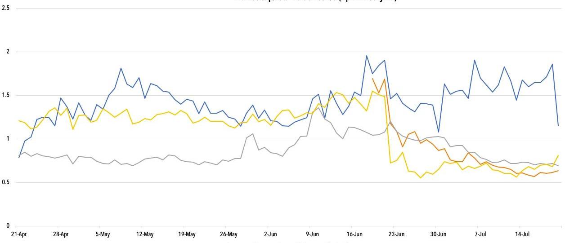Click the gray line's highest peak
The width and height of the screenshot is (565, 243).
click(x=318, y=107)
